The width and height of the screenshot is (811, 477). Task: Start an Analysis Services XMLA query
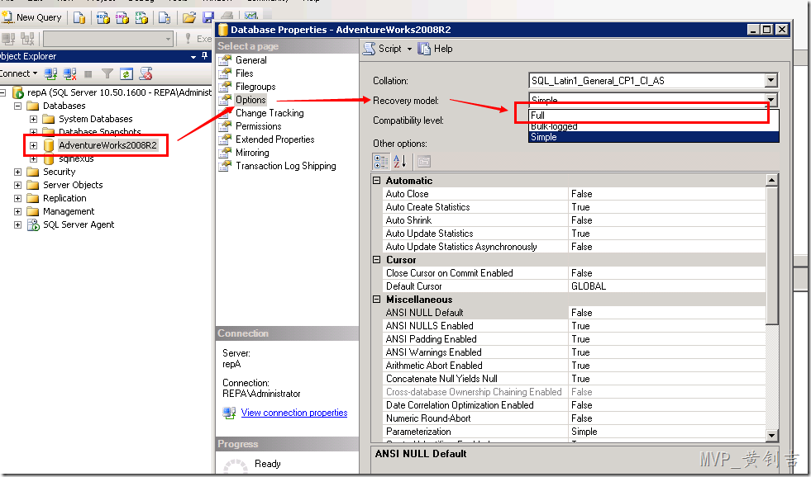[141, 17]
